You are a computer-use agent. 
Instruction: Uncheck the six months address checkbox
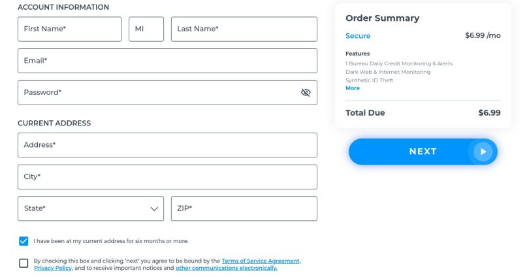click(24, 241)
